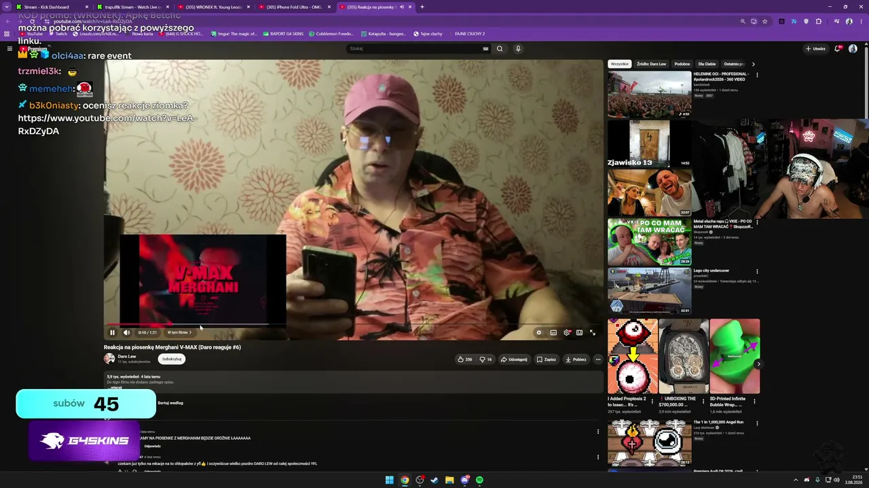Toggle the autoplay switch in player

click(539, 333)
